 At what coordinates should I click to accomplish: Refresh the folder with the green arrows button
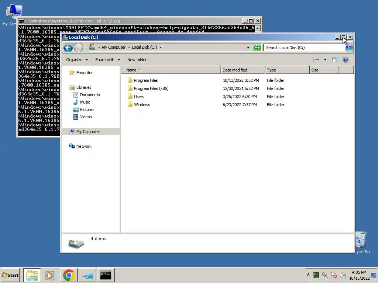point(257,48)
